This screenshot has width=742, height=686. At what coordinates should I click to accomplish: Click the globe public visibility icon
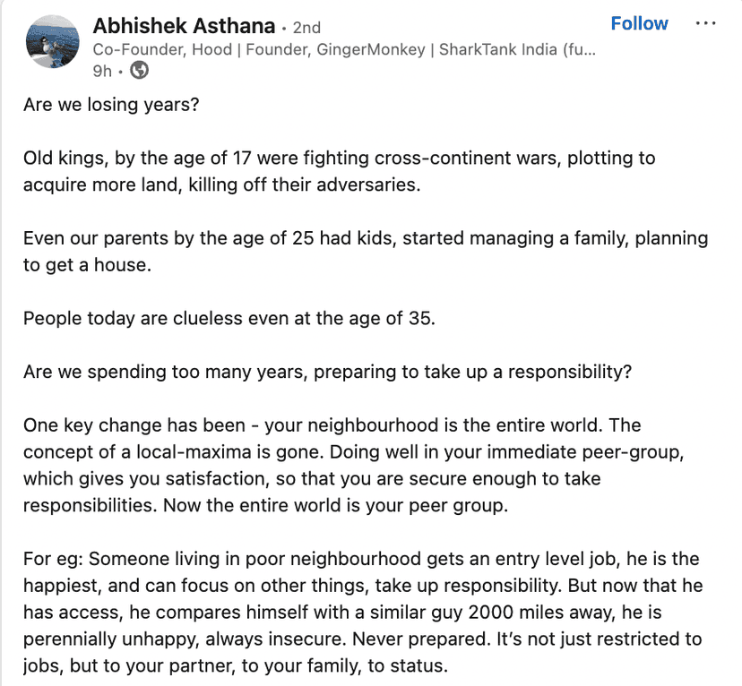tap(139, 71)
